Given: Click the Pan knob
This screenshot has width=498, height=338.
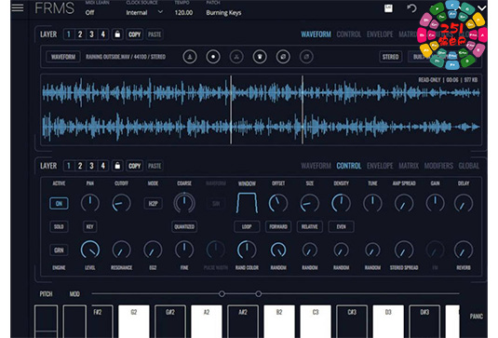Looking at the screenshot, I should click(90, 203).
